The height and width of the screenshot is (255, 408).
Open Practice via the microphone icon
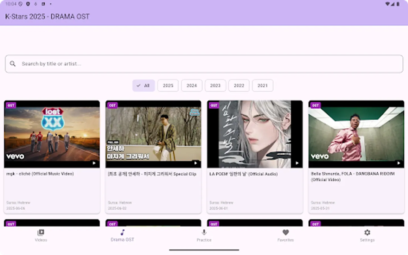pos(204,232)
